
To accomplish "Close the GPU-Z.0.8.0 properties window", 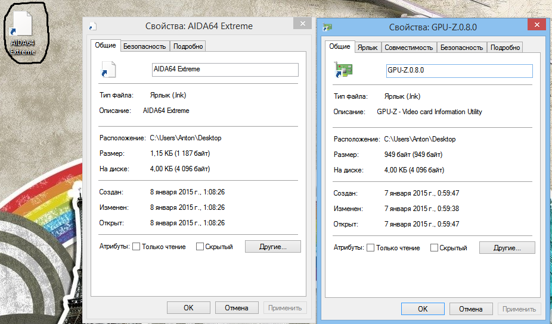I will 537,24.
